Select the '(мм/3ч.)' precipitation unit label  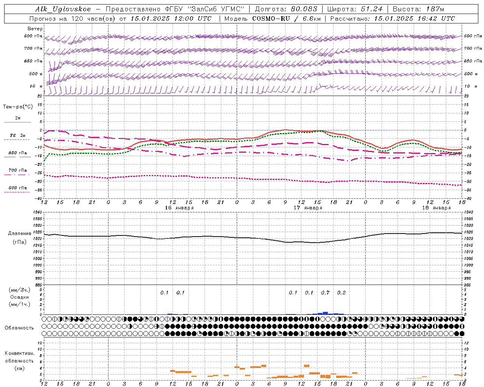coord(20,290)
